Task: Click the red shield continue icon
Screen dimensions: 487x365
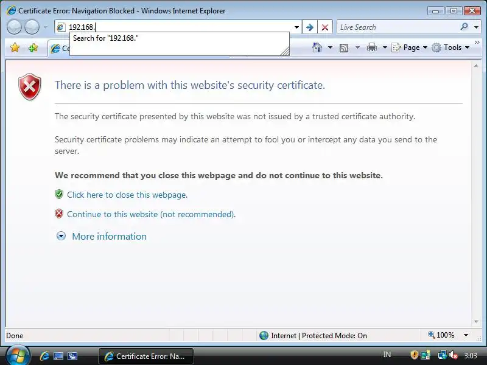Action: 59,214
